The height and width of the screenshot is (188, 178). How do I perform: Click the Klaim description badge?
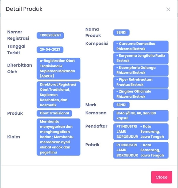pos(58,137)
